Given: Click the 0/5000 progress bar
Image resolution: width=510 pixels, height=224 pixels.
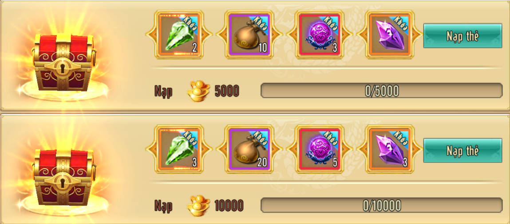Looking at the screenshot, I should point(382,90).
